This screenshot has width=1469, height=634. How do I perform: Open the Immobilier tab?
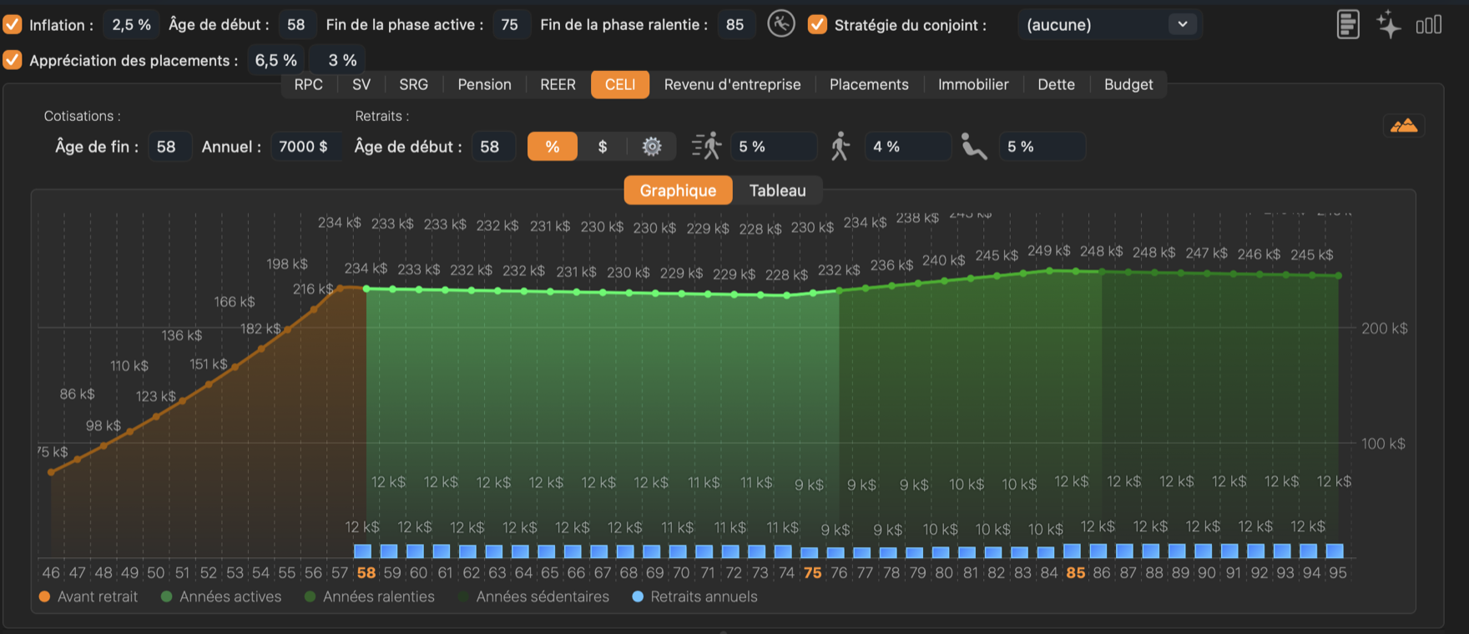pyautogui.click(x=973, y=84)
